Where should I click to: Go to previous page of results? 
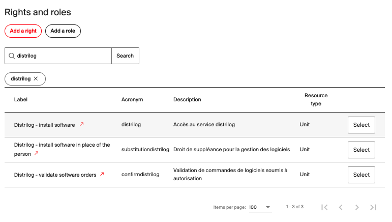(341, 207)
